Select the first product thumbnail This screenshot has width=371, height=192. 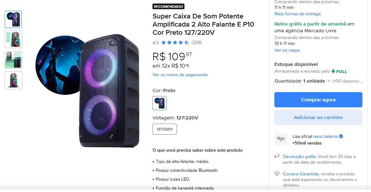coord(14,19)
